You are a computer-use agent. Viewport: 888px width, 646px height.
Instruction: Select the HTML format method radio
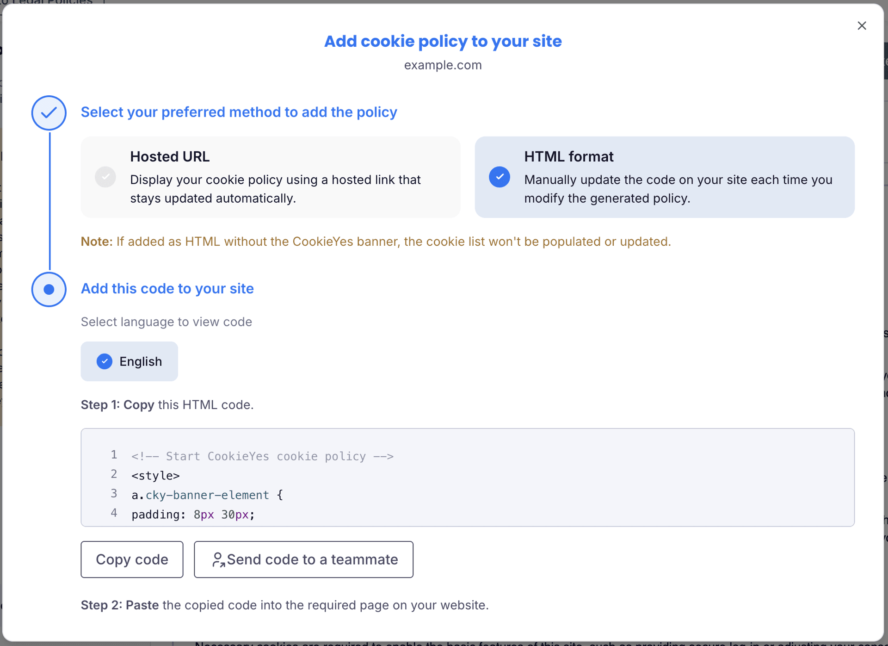[x=499, y=177]
